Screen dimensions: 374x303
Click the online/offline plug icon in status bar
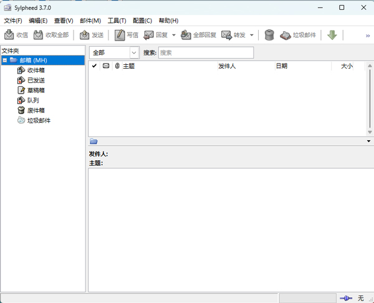tap(346, 298)
